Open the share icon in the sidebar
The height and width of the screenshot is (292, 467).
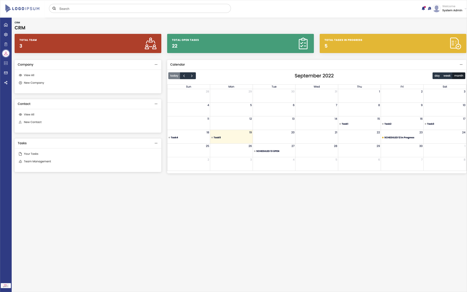pos(6,82)
